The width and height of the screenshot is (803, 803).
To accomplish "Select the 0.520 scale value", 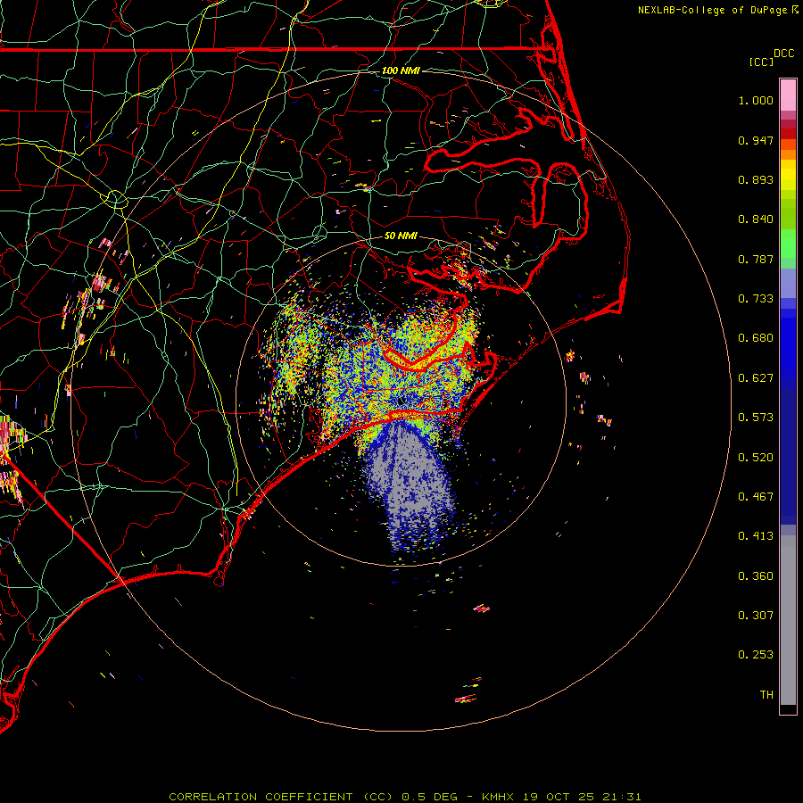I will (756, 458).
